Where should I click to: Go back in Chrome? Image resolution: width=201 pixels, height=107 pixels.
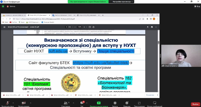(3, 19)
